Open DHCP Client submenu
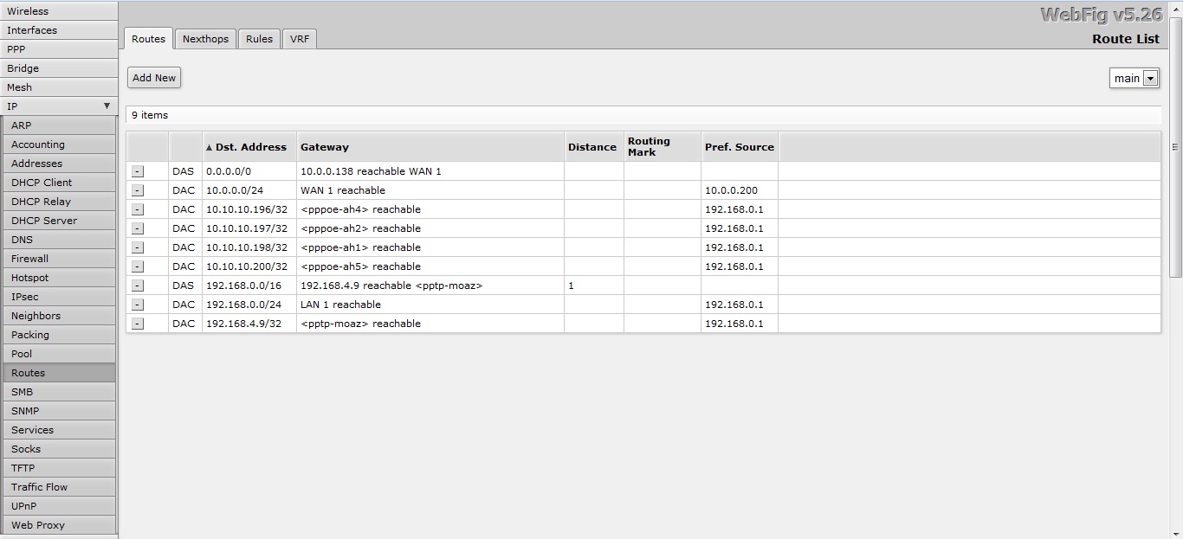Screen dimensions: 1183x539 click(x=59, y=183)
